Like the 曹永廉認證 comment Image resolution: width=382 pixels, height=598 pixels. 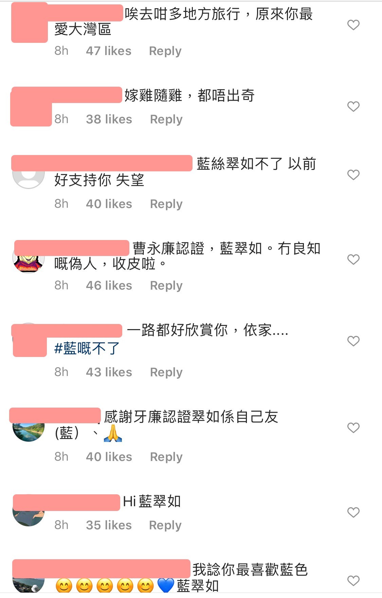tap(353, 259)
